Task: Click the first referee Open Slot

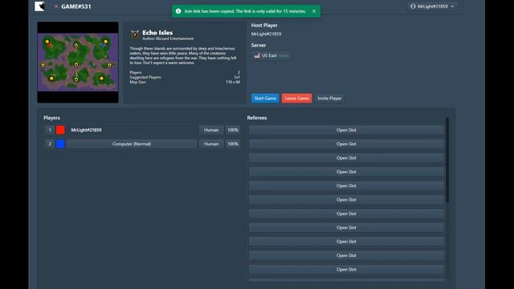Action: point(346,130)
